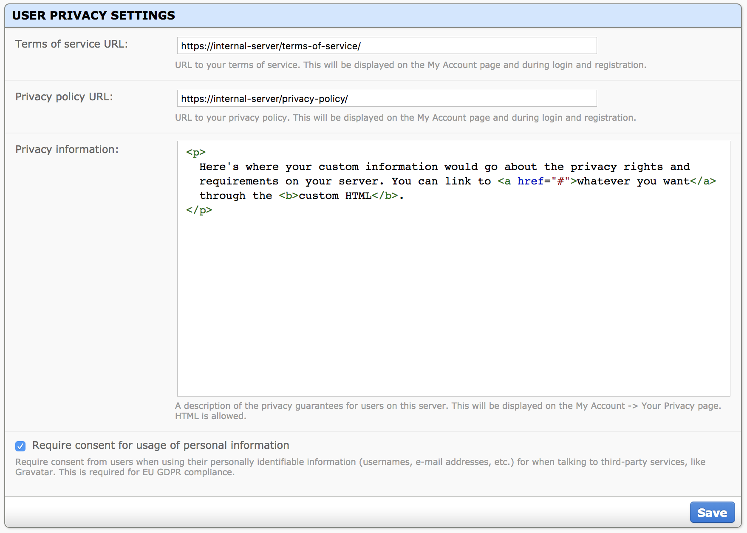This screenshot has height=533, width=747.
Task: Click inside the Privacy information HTML editor
Action: (x=453, y=269)
